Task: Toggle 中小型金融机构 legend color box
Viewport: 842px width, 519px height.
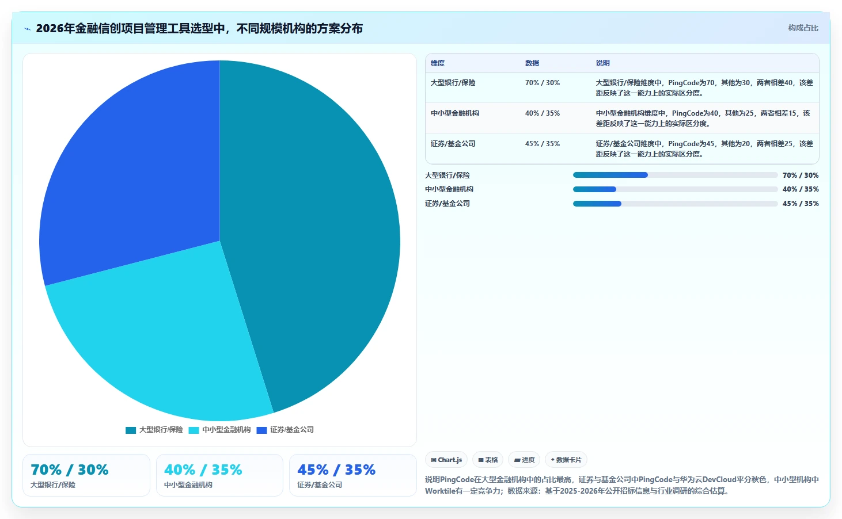Action: click(x=194, y=430)
